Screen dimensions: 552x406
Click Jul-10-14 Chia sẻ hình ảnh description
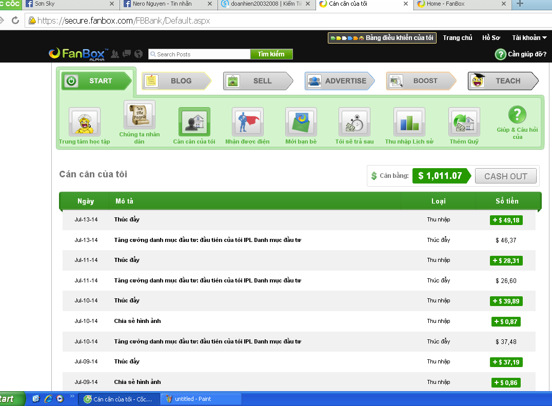click(137, 321)
